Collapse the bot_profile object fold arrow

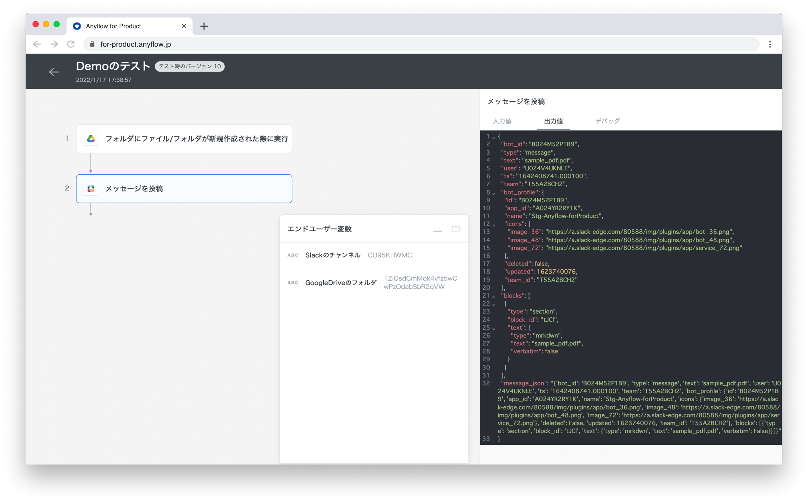[494, 193]
